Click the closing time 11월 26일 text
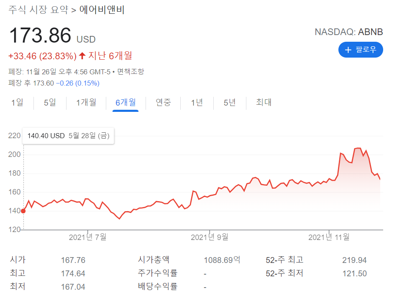Screen dimensions: 407x298 coord(41,72)
